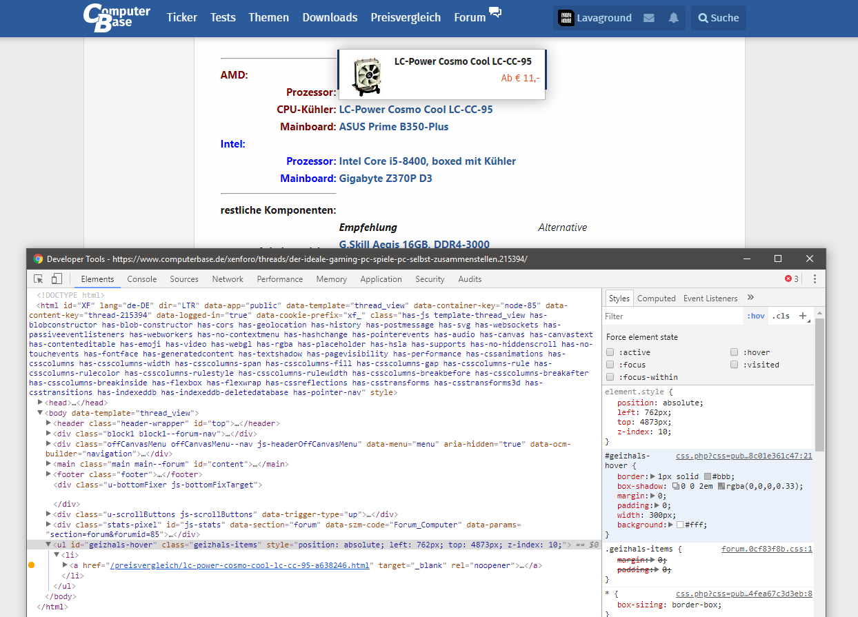Expand the background shorthand property triangle
The image size is (858, 617).
tap(671, 525)
